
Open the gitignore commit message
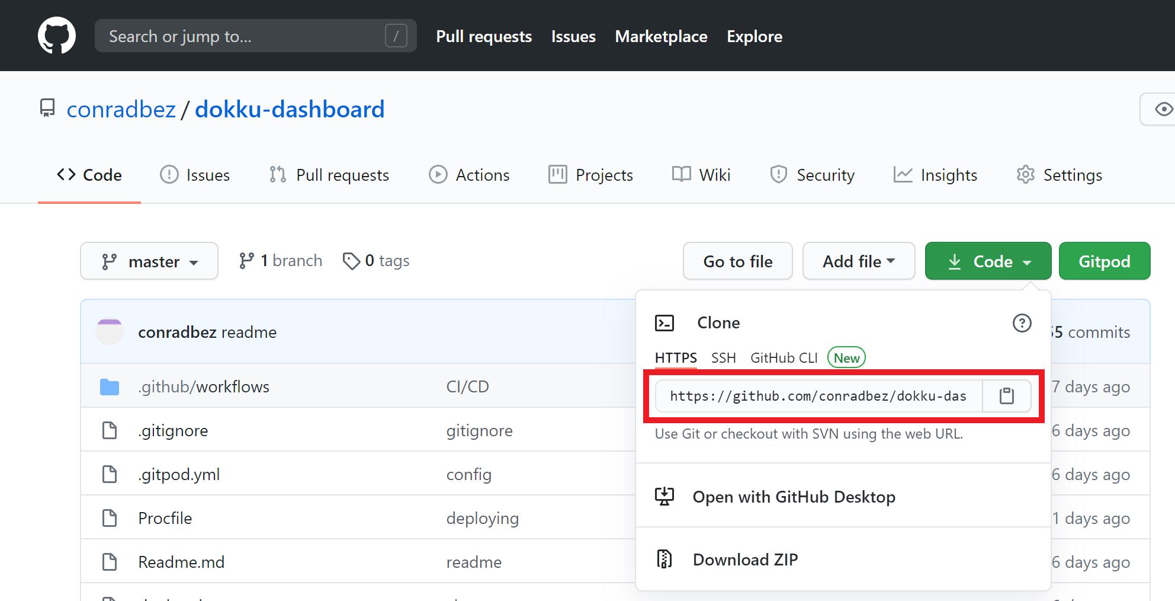point(479,430)
